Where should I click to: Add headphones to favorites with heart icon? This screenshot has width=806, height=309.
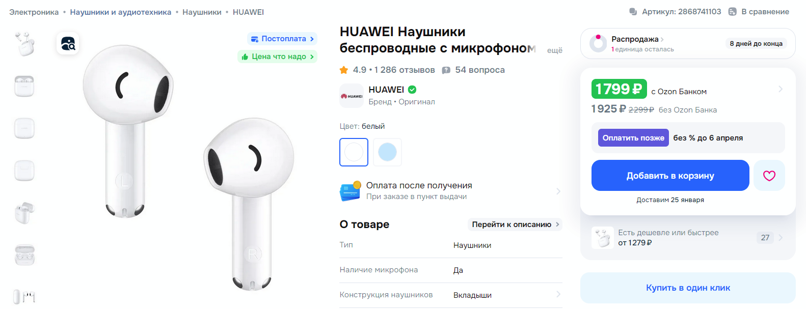(769, 176)
